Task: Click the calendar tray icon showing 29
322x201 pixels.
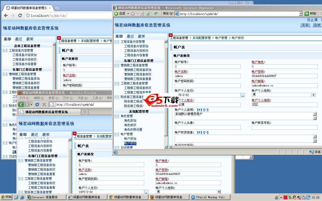Action: click(308, 198)
